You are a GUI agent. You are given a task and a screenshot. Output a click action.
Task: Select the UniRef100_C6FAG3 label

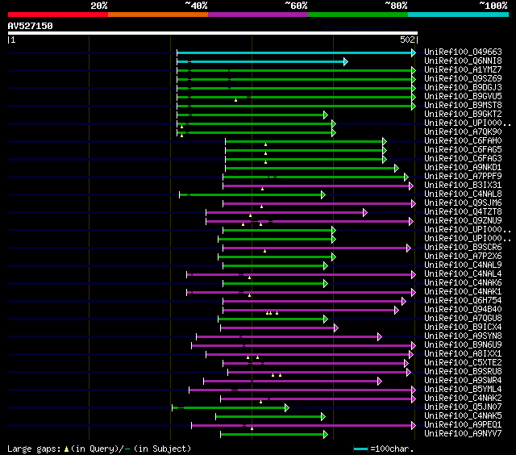pos(463,159)
